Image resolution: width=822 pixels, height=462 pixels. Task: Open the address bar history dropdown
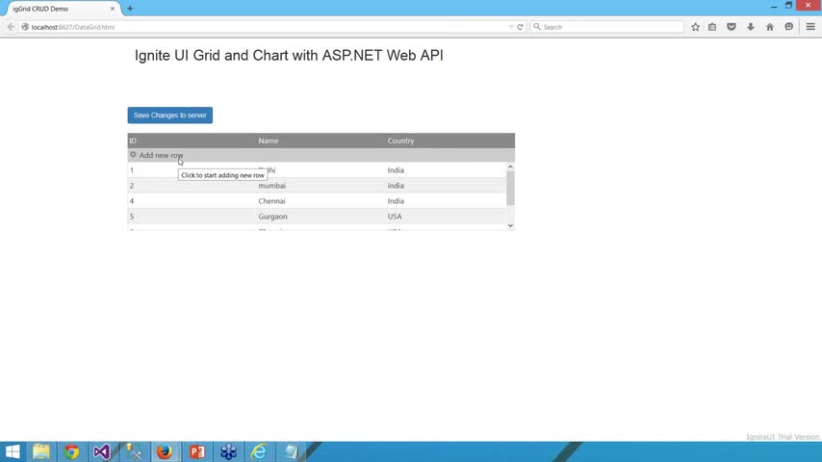(x=511, y=27)
